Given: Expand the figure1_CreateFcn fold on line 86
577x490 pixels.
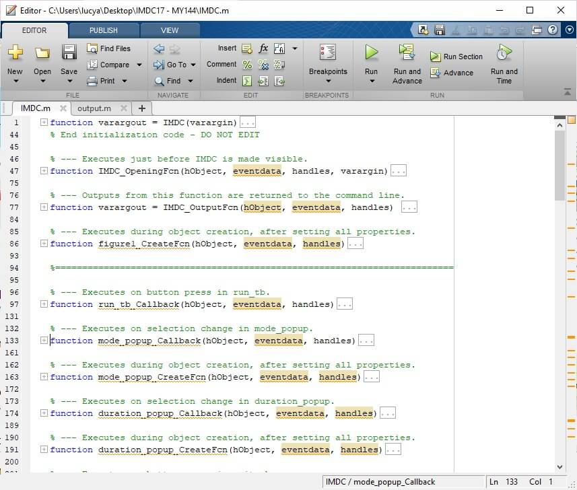Looking at the screenshot, I should click(x=44, y=244).
